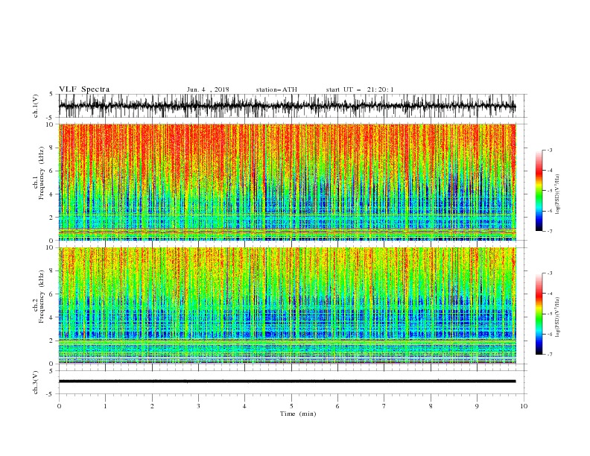The image size is (590, 456).
Task: Click time axis tick label "4"
Action: (x=244, y=406)
